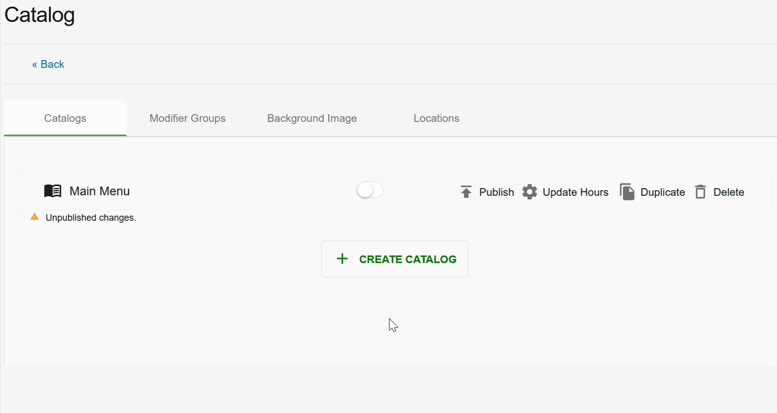The width and height of the screenshot is (777, 413).
Task: Open the Main Menu catalog name
Action: click(100, 191)
